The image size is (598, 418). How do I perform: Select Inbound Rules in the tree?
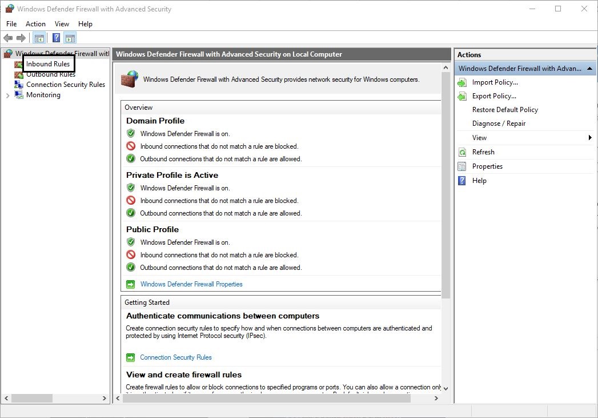48,64
